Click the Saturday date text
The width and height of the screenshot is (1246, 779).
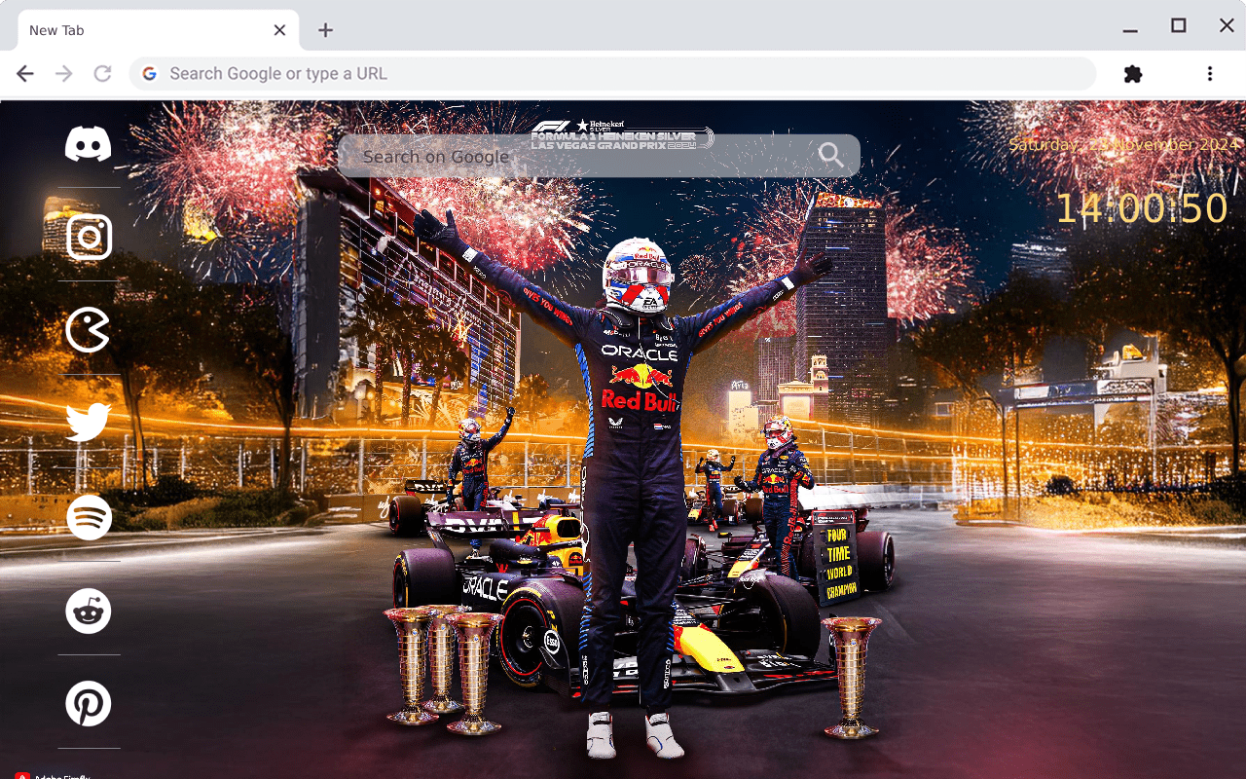1124,145
